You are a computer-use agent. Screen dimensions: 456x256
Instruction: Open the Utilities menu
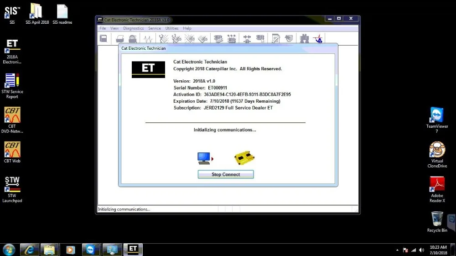(172, 28)
